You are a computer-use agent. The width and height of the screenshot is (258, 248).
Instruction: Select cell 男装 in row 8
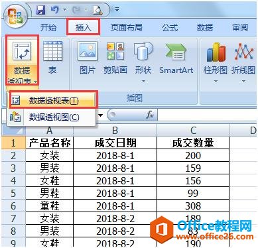pos(50,231)
